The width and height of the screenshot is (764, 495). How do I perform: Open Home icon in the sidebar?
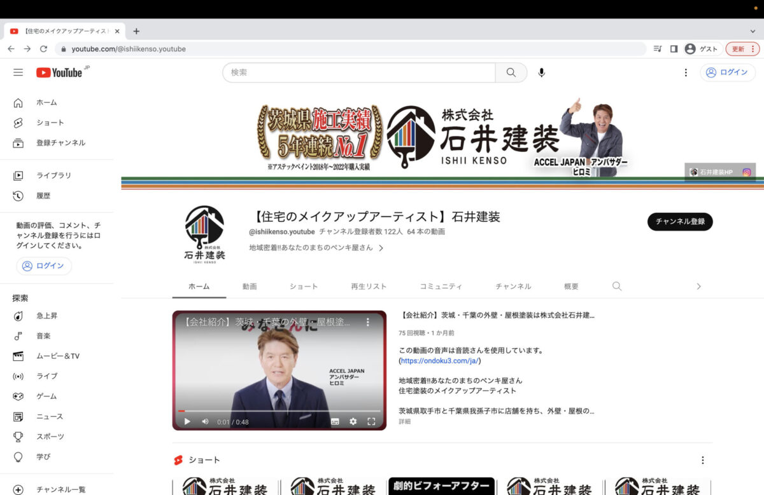[x=18, y=102]
